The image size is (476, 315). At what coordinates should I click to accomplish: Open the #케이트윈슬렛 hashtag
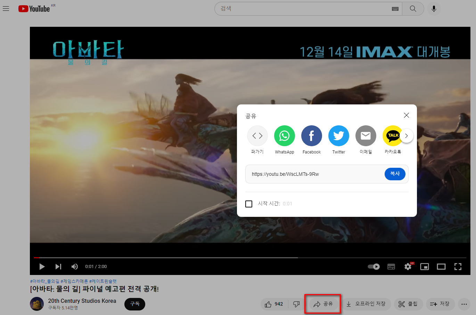point(103,281)
